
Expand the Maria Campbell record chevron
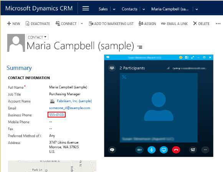[197, 9]
